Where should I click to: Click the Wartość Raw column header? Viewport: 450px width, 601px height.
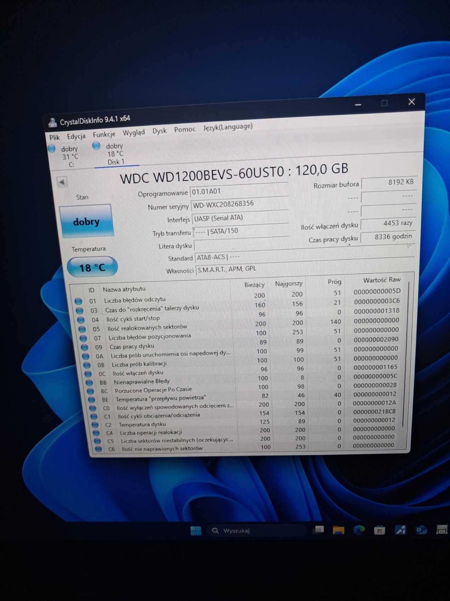tap(381, 280)
